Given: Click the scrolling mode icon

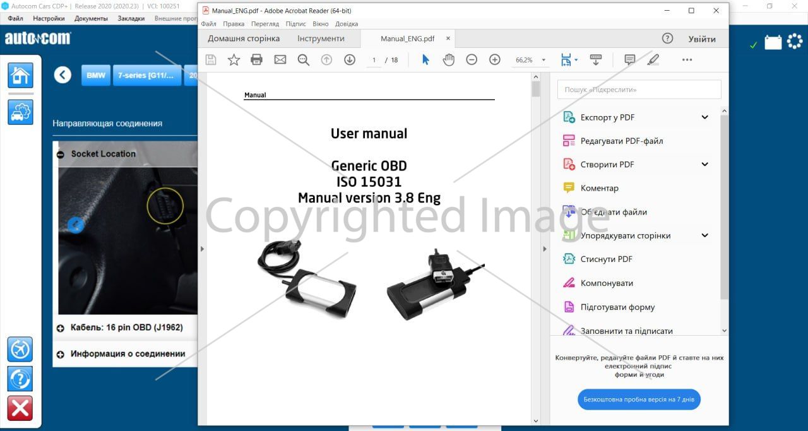Looking at the screenshot, I should (x=596, y=59).
